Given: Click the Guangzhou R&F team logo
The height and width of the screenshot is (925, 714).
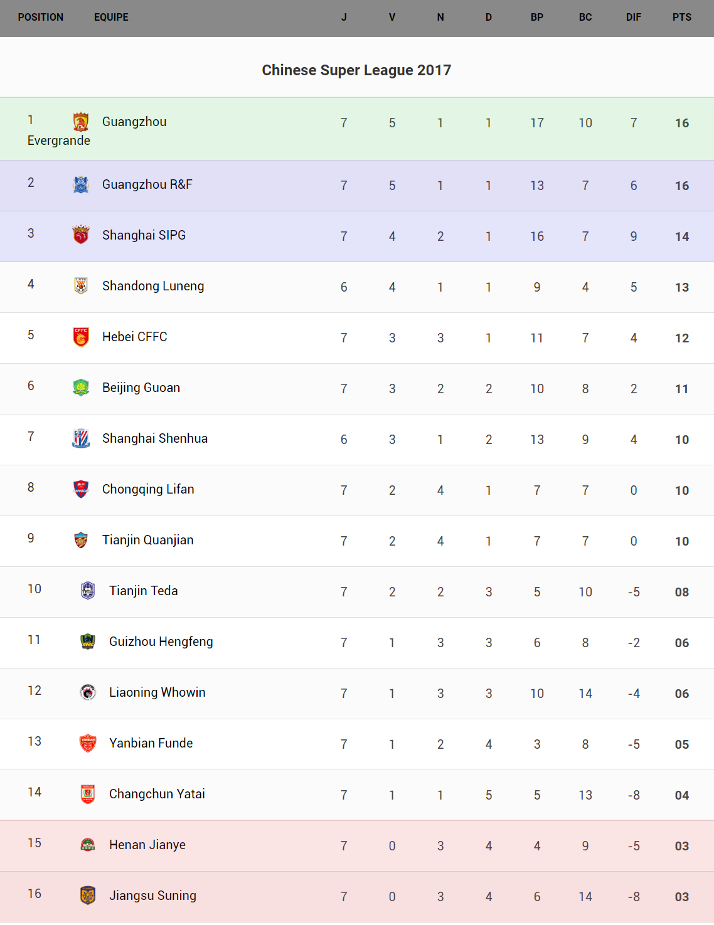Looking at the screenshot, I should point(81,184).
